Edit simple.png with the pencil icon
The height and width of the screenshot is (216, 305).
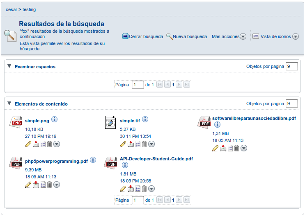pyautogui.click(x=28, y=144)
